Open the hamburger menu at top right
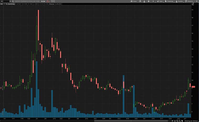 (197, 1)
